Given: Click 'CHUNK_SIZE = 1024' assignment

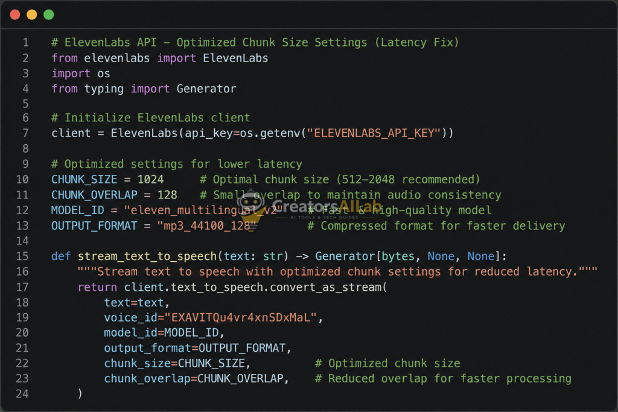Looking at the screenshot, I should 107,180.
